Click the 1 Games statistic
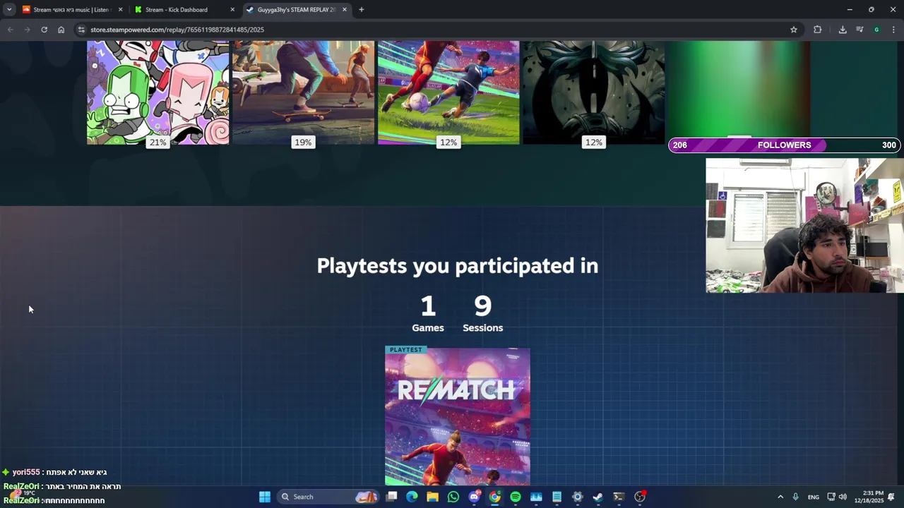This screenshot has width=904, height=508. pyautogui.click(x=428, y=313)
